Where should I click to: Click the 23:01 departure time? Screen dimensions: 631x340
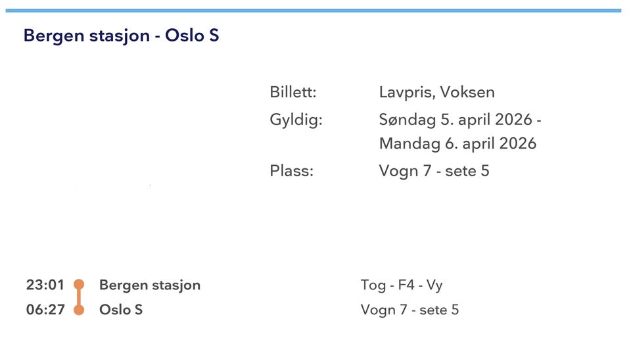coord(45,285)
